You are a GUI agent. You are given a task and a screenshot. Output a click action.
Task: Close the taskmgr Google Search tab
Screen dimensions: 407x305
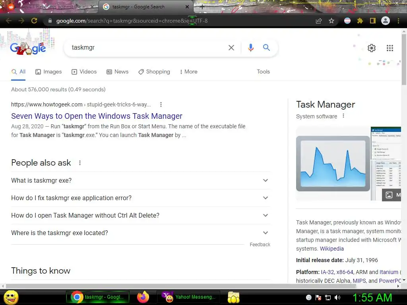187,7
